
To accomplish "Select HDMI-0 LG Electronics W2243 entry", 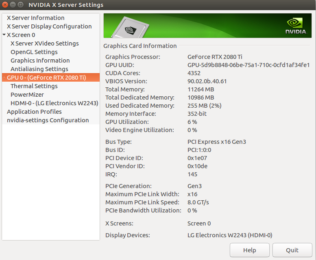I will click(x=54, y=103).
